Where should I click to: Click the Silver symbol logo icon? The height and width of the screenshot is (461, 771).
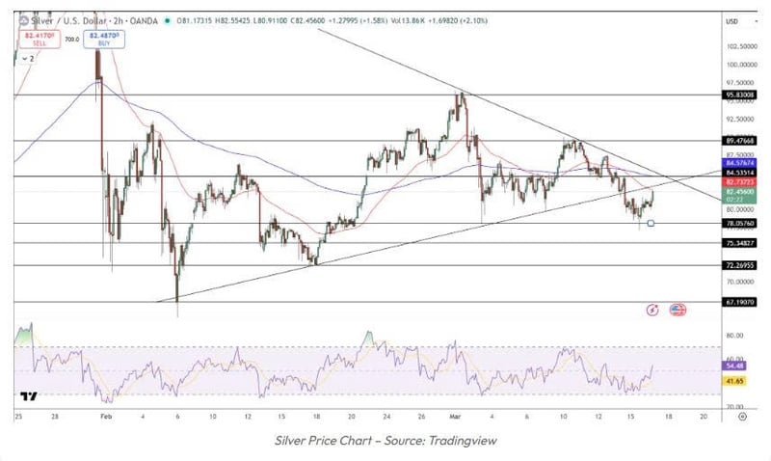point(21,20)
